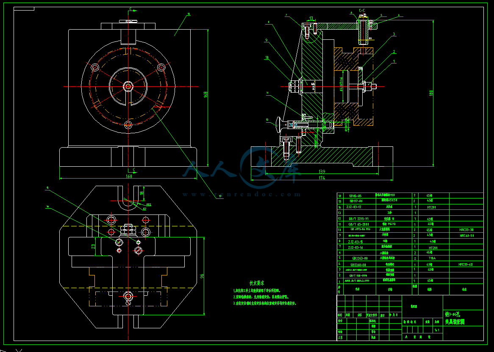Select the 139 base dimension text
This screenshot has height=352, width=494.
(322, 171)
